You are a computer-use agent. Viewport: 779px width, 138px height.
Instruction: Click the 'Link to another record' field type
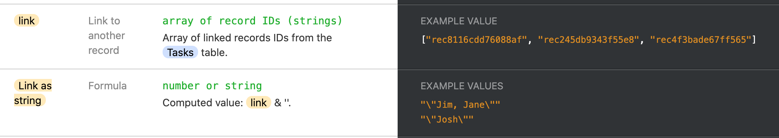click(106, 35)
